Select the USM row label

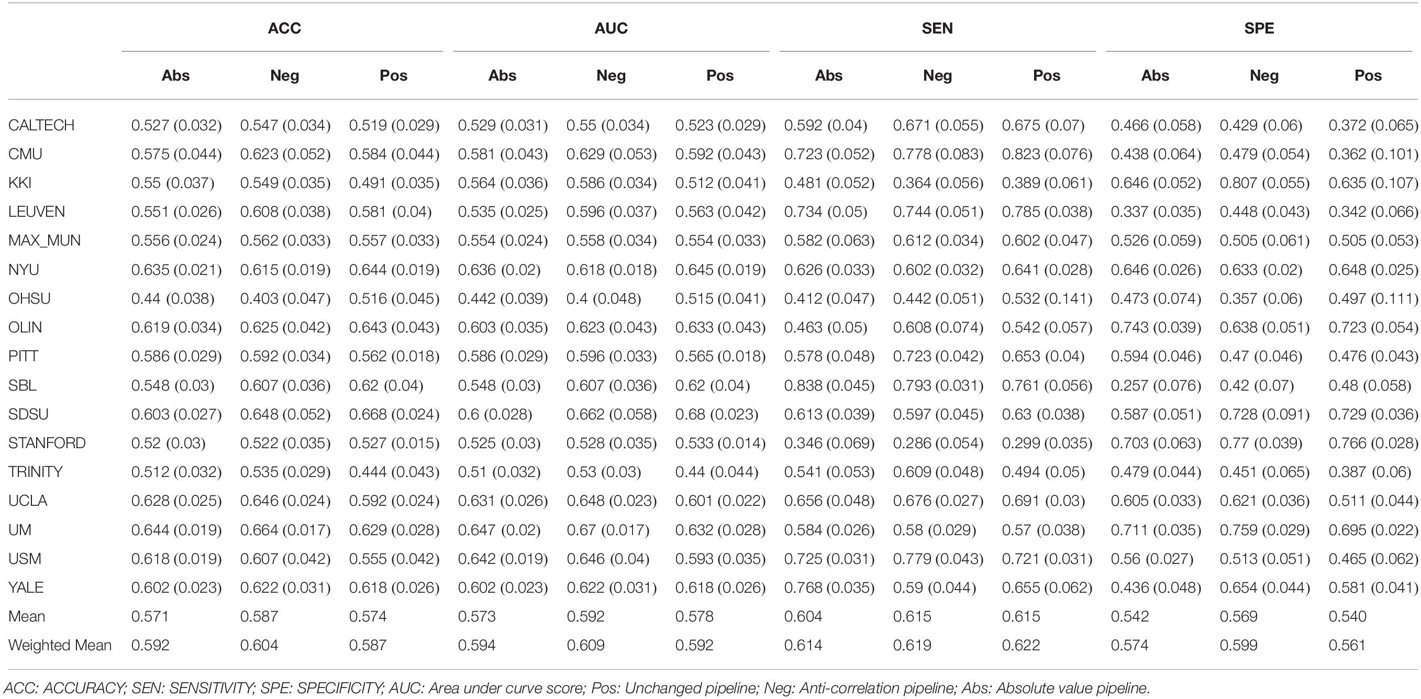[x=25, y=558]
